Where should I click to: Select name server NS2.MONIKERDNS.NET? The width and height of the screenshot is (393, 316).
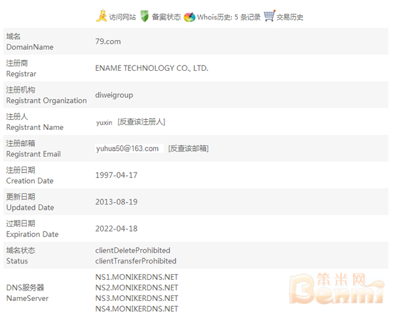[x=137, y=288]
